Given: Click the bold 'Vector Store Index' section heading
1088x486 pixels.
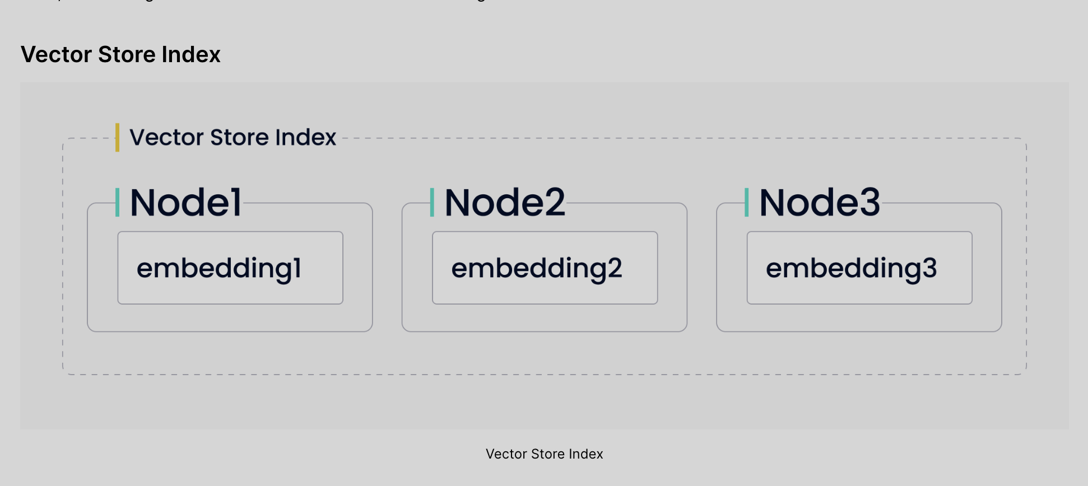Looking at the screenshot, I should click(120, 55).
